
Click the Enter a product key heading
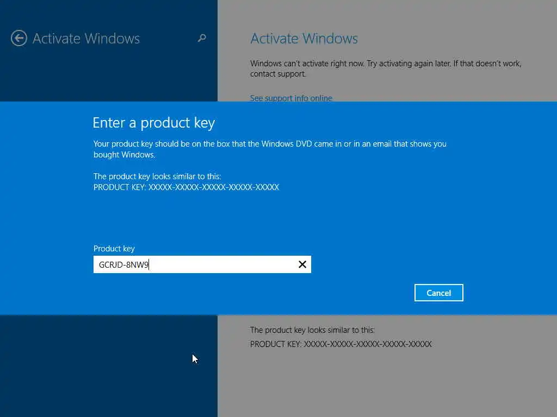[x=153, y=123]
